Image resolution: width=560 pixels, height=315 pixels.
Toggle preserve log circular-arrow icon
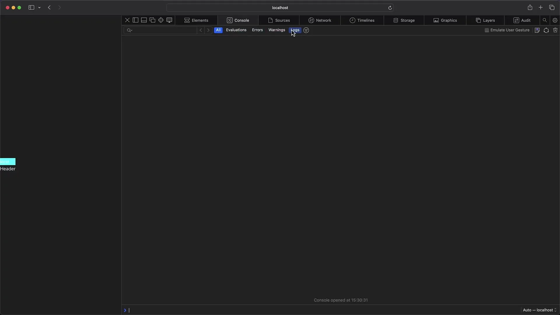coord(546,30)
